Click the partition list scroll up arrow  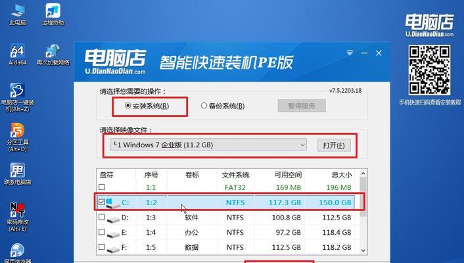[363, 174]
